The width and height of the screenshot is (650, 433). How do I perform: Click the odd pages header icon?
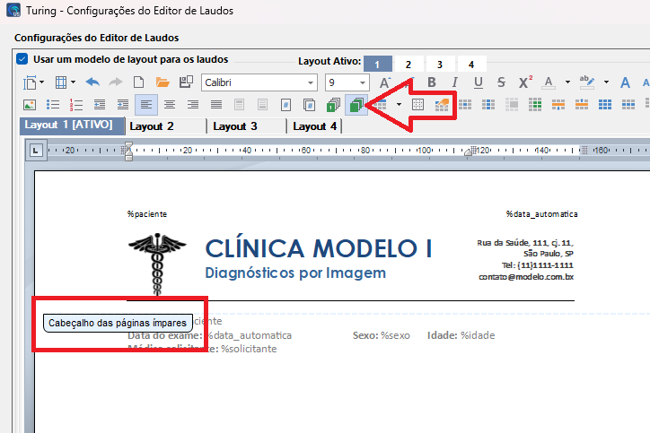(x=356, y=105)
